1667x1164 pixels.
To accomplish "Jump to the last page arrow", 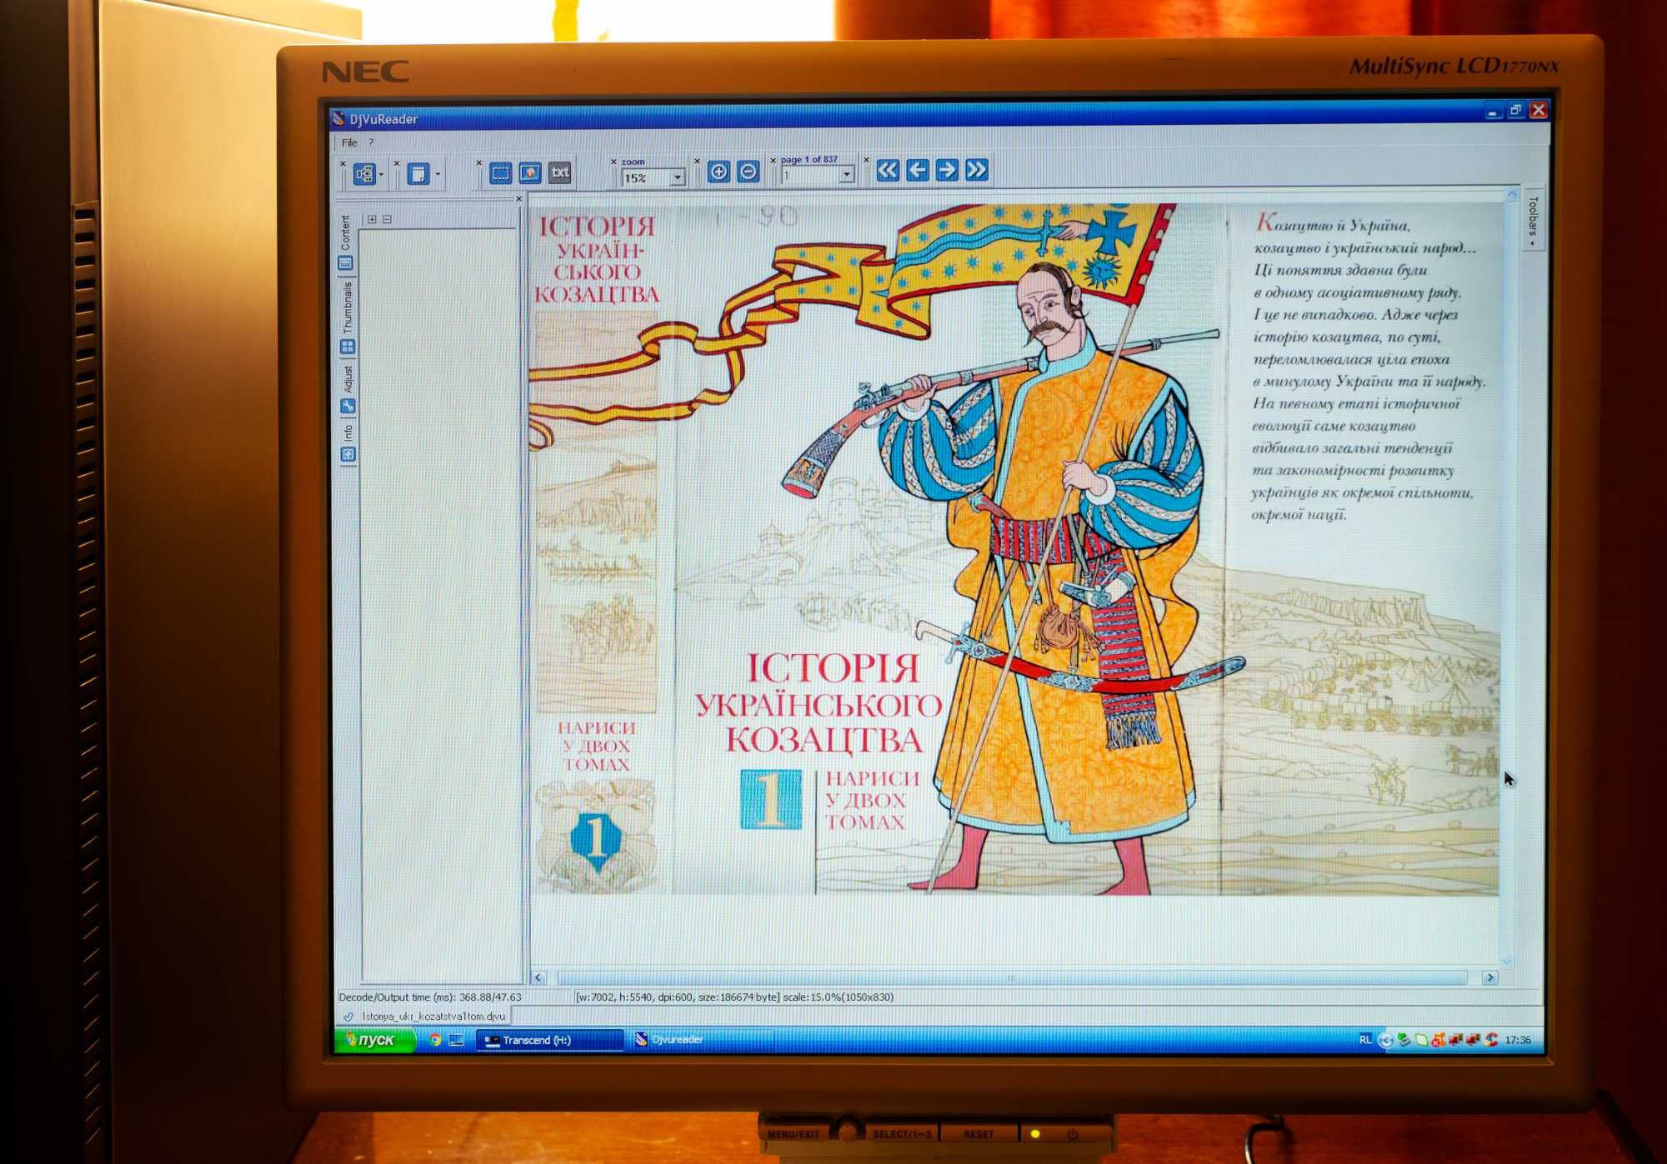I will pos(977,170).
